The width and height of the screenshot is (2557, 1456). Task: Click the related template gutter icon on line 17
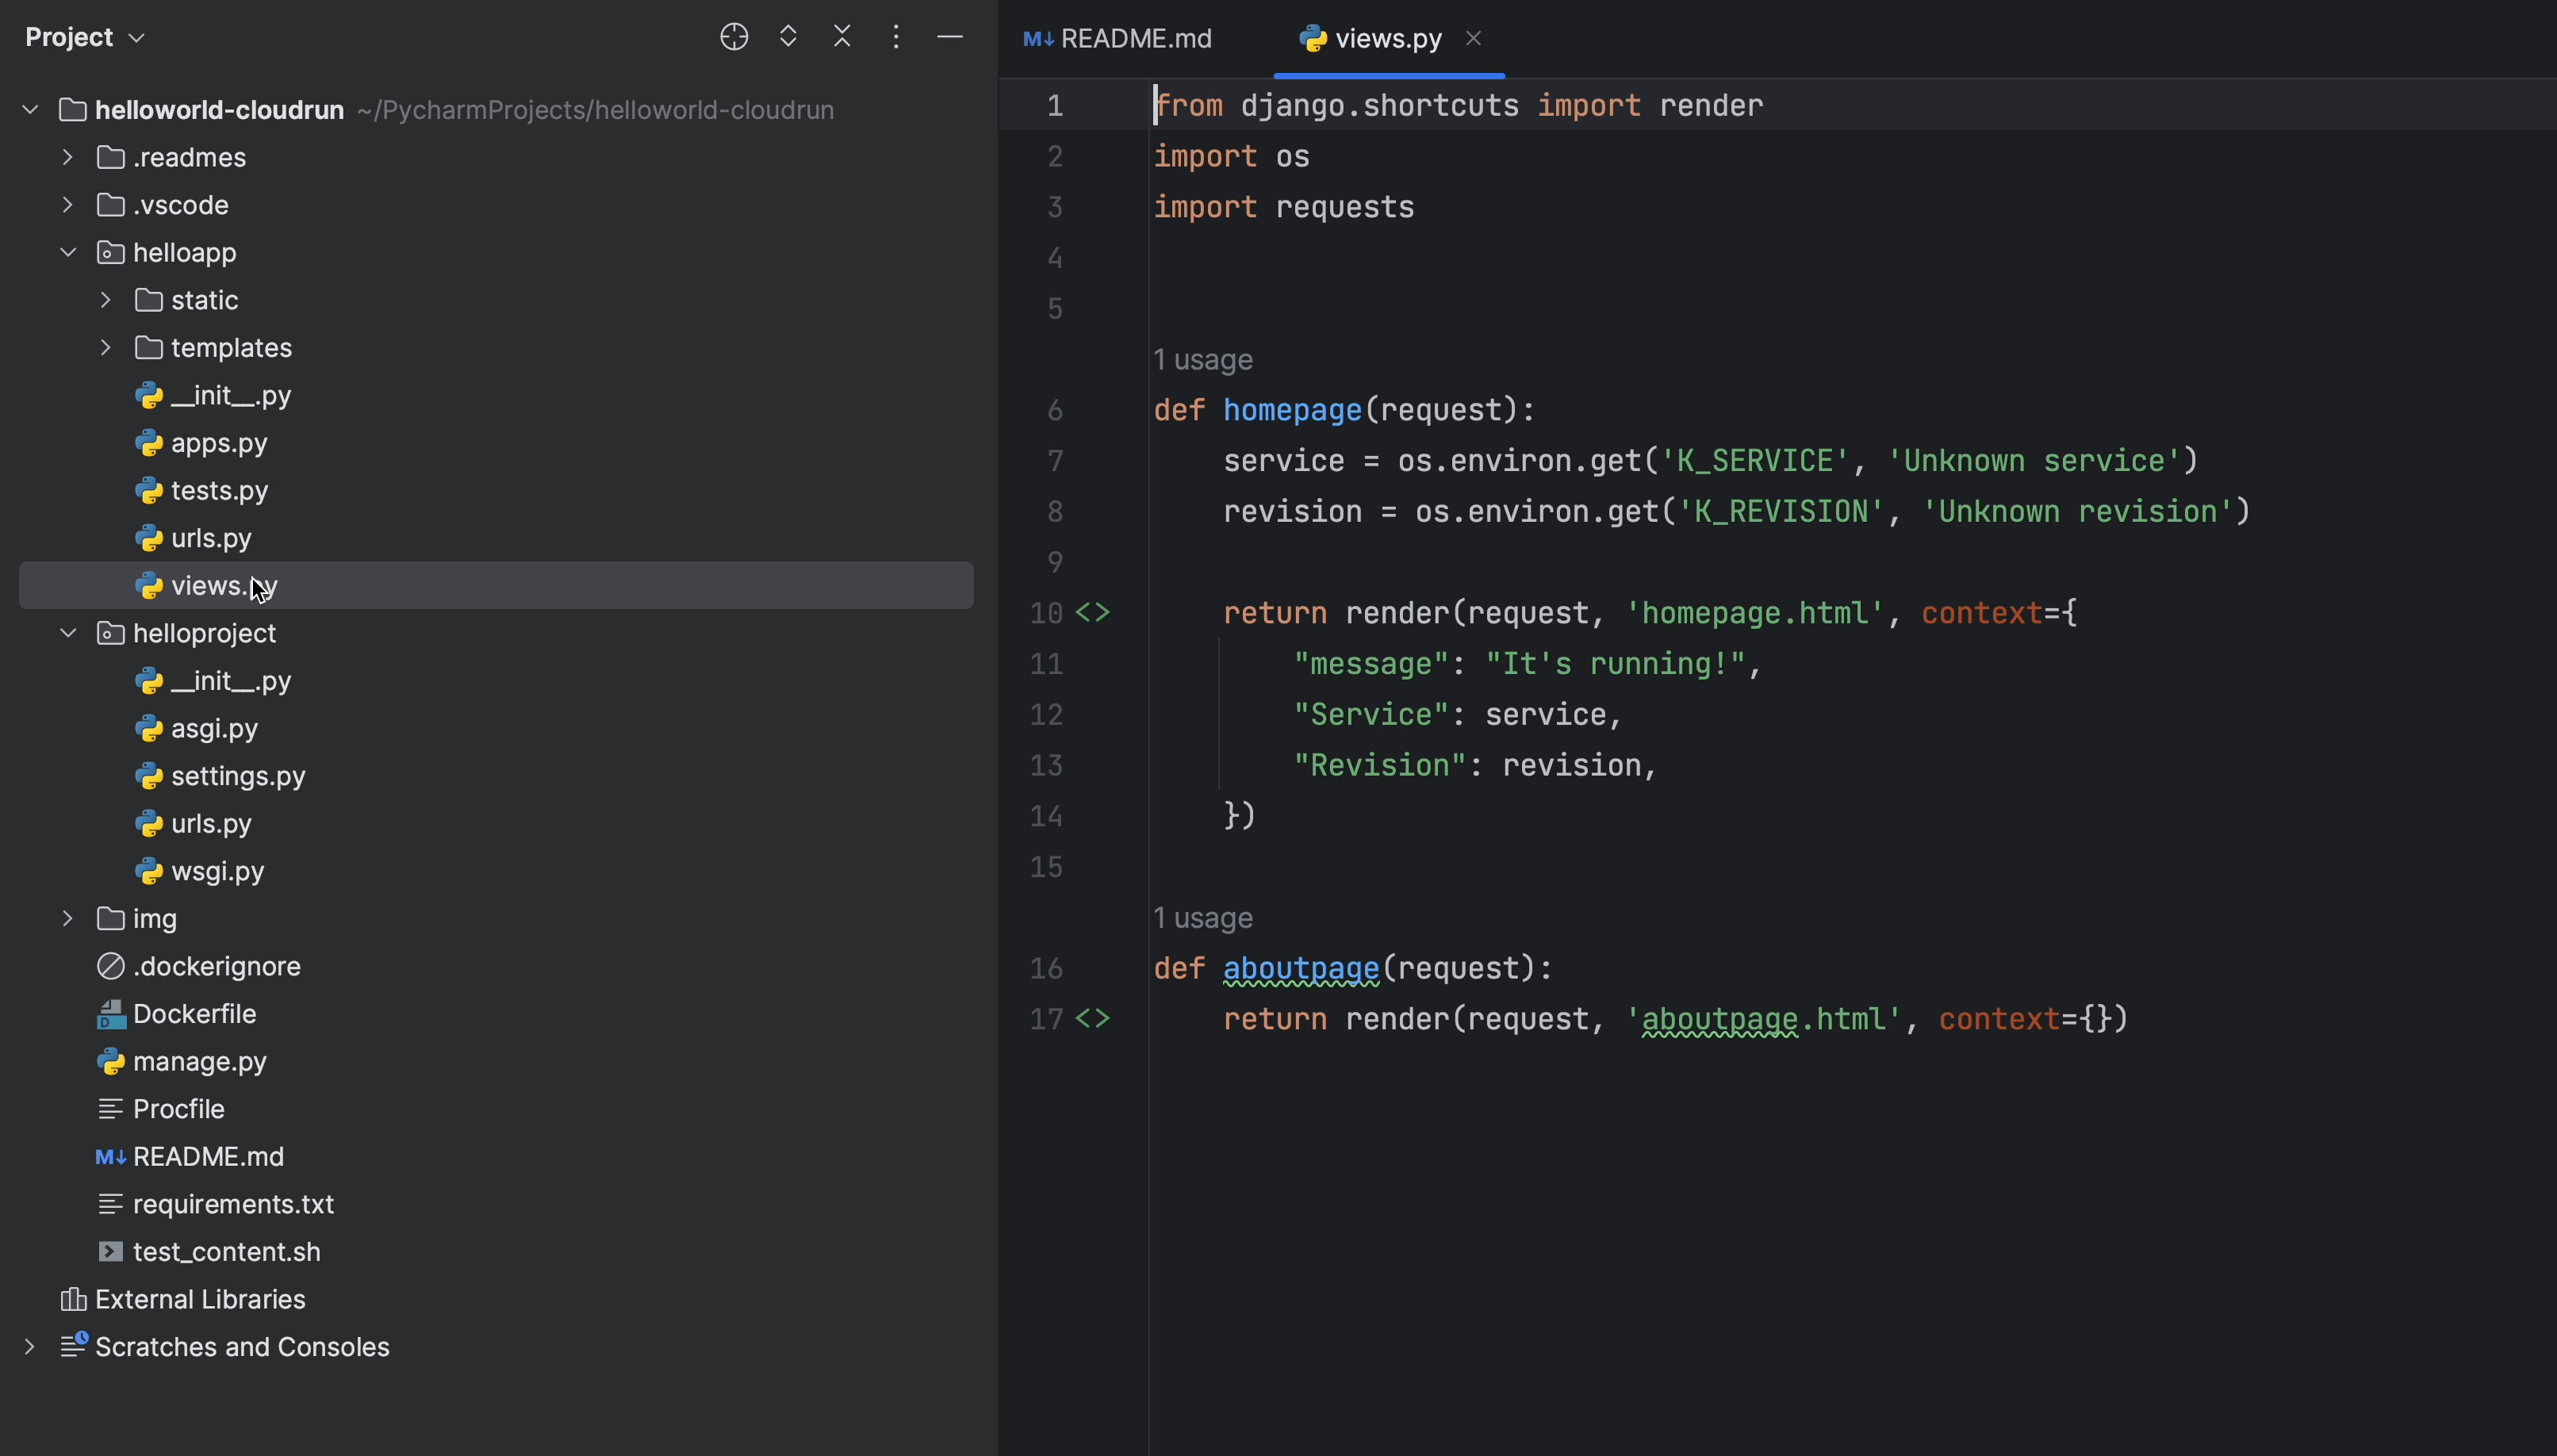(x=1092, y=1019)
